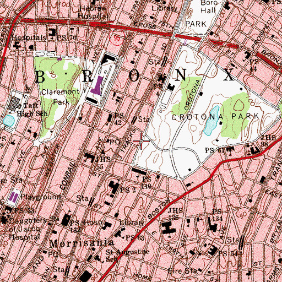Click the 'PS 132' label

75,226
